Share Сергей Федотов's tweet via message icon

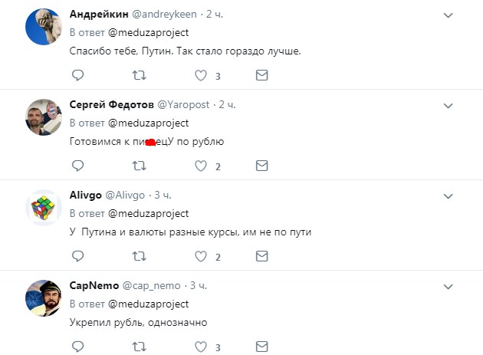tap(261, 166)
